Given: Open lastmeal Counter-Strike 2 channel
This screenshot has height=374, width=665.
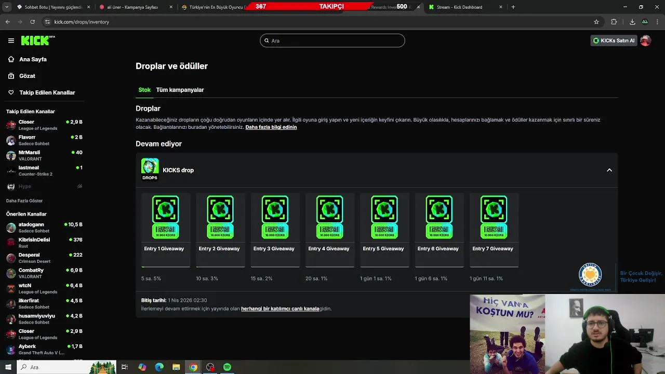Looking at the screenshot, I should point(44,170).
